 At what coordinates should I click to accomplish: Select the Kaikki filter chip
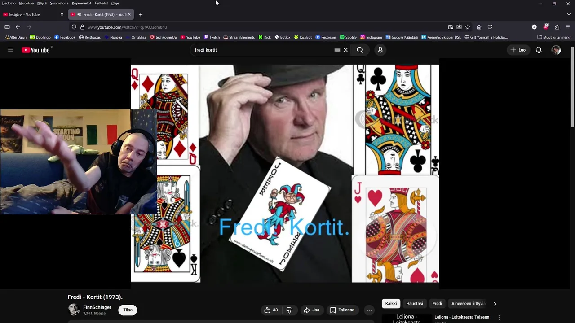tap(391, 304)
